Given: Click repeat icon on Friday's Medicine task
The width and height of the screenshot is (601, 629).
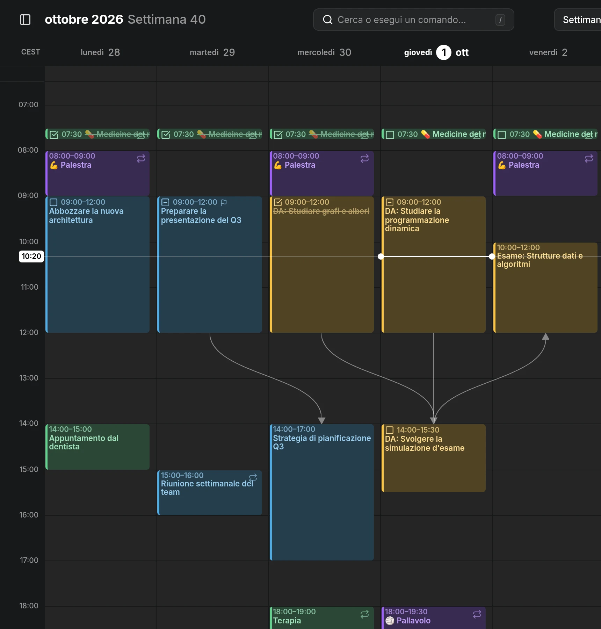Looking at the screenshot, I should [589, 135].
